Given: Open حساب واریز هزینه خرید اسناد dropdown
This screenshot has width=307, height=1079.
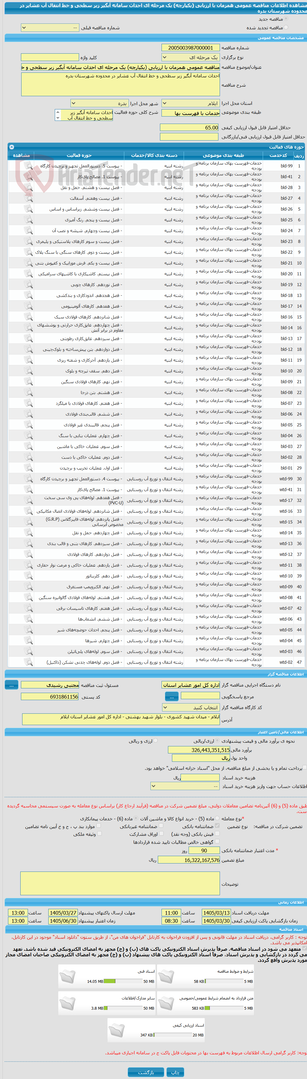Looking at the screenshot, I should [185, 786].
